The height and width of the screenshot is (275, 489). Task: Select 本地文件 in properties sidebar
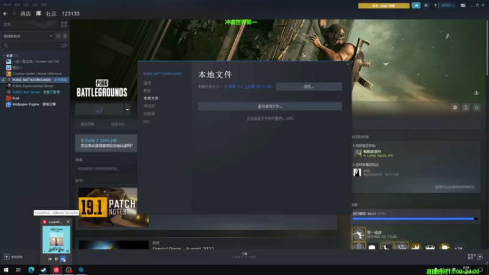click(x=151, y=98)
